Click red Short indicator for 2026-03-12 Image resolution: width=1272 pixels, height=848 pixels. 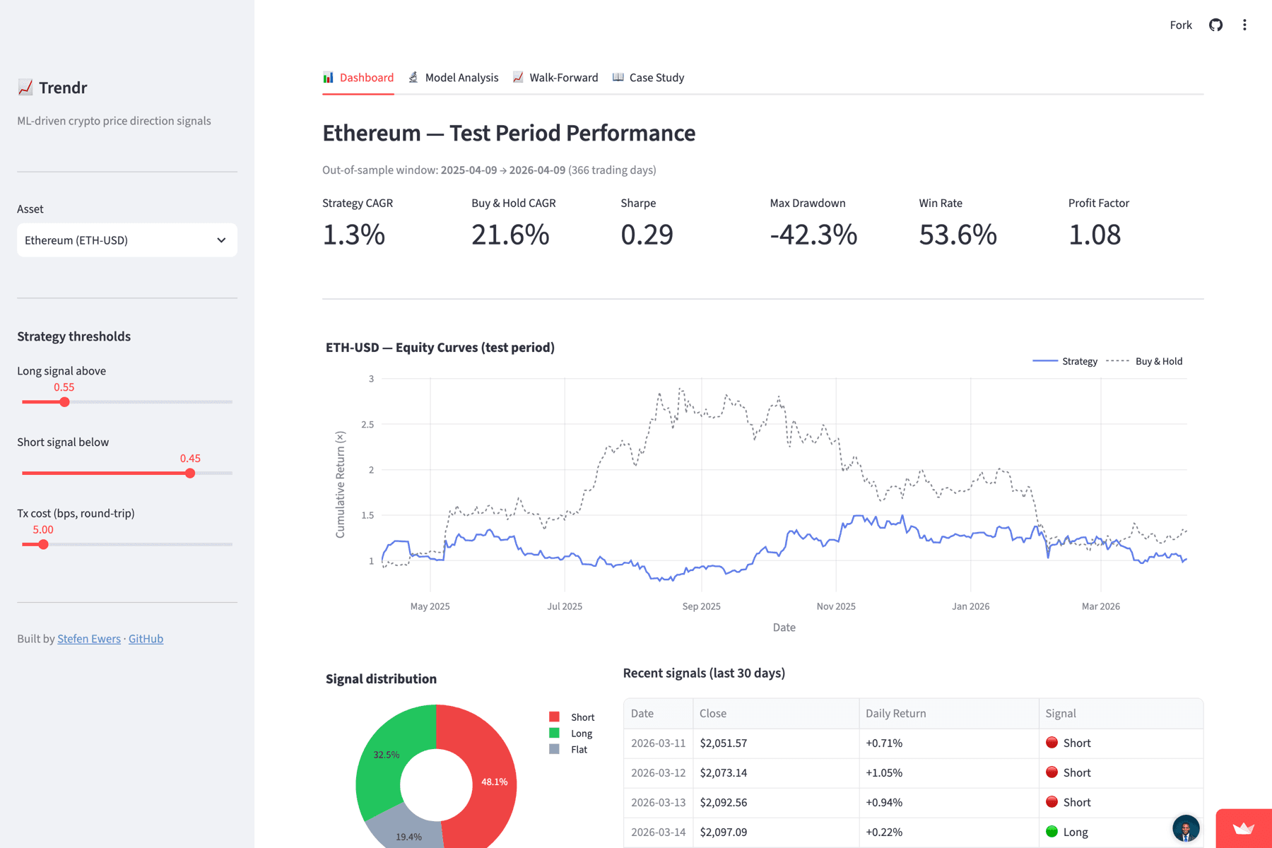1052,772
